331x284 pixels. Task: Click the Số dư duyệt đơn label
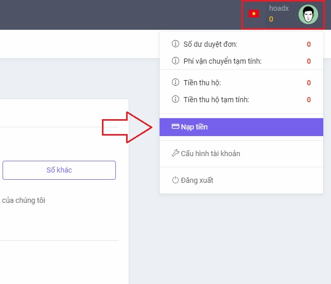[211, 44]
